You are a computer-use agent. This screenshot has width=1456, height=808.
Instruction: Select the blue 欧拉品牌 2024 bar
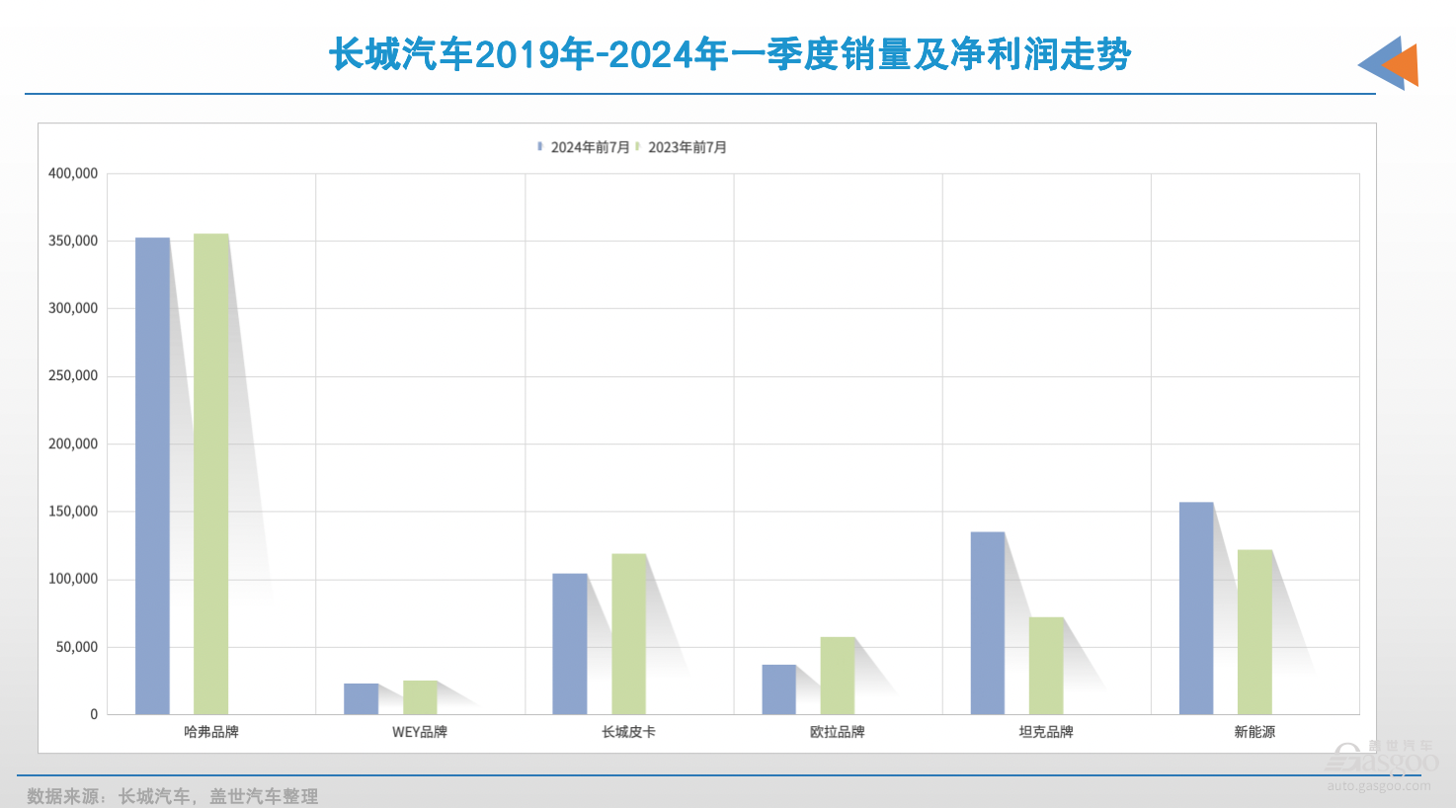pos(779,689)
